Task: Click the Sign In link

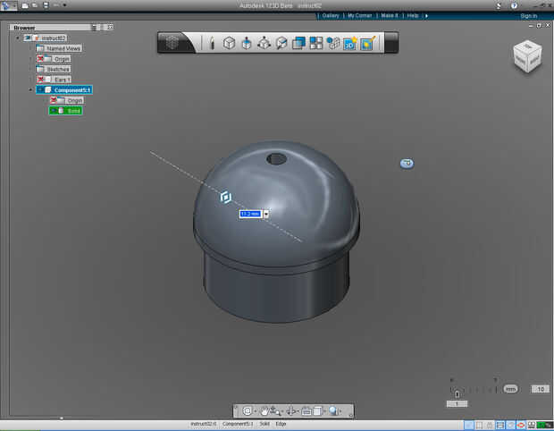Action: point(527,15)
